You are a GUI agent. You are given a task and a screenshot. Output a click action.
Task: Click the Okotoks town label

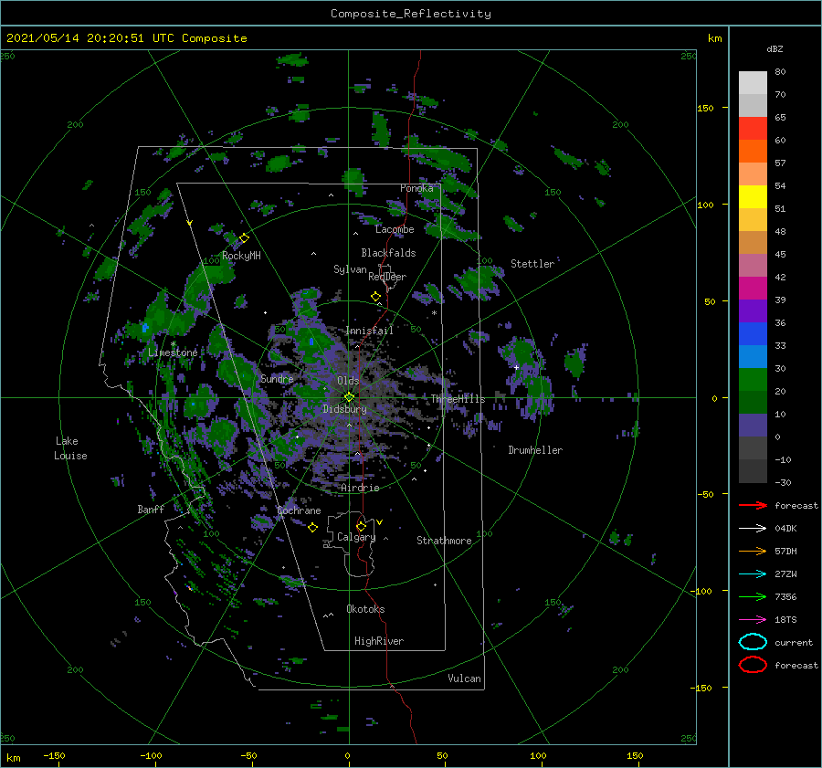pos(365,609)
